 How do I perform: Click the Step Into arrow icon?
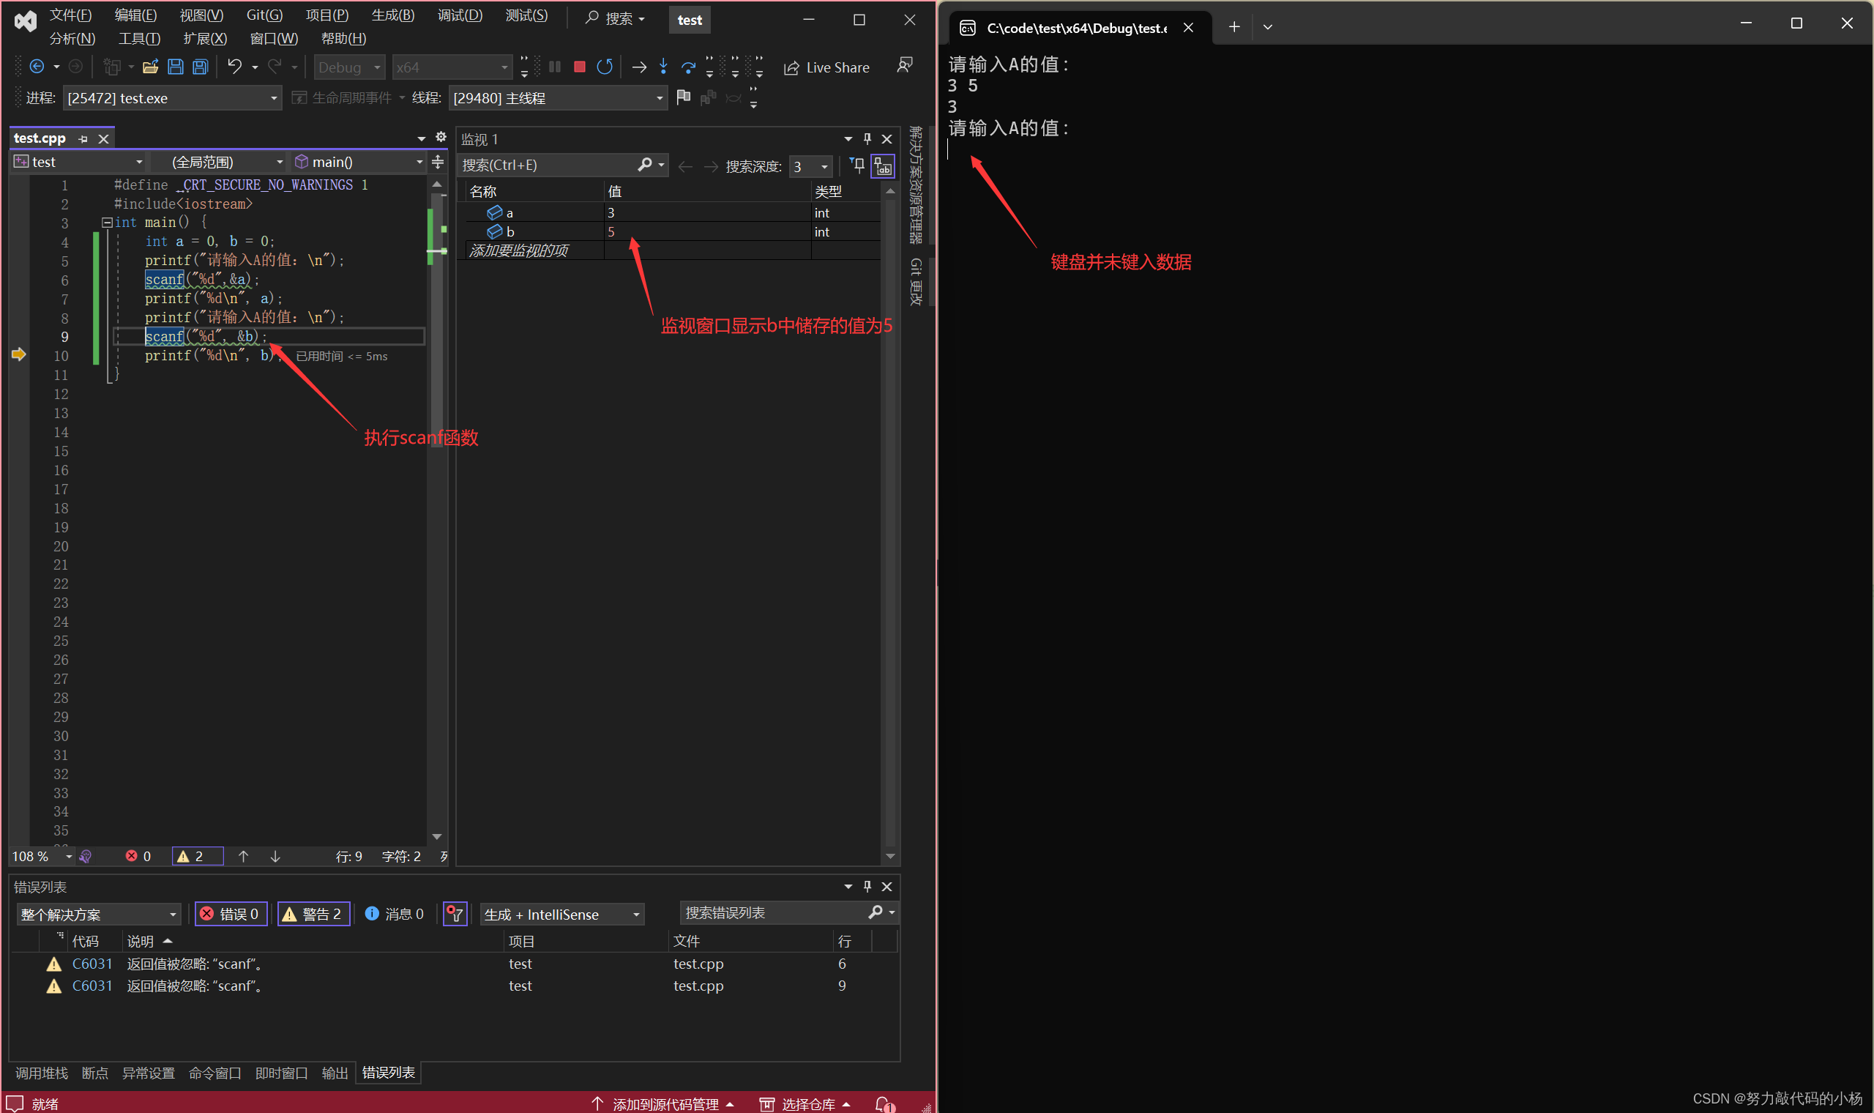click(x=662, y=67)
